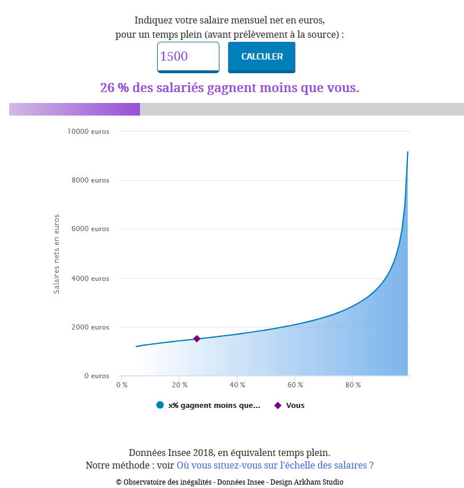Viewport: 464px width, 488px height.
Task: Click the "10000 euros" y-axis label
Action: tap(89, 132)
